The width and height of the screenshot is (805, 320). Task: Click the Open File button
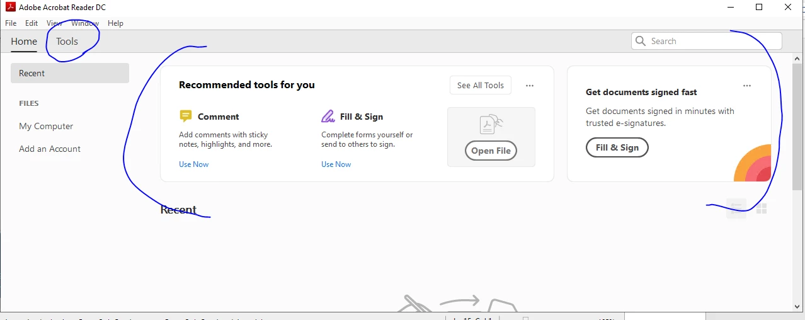coord(491,151)
